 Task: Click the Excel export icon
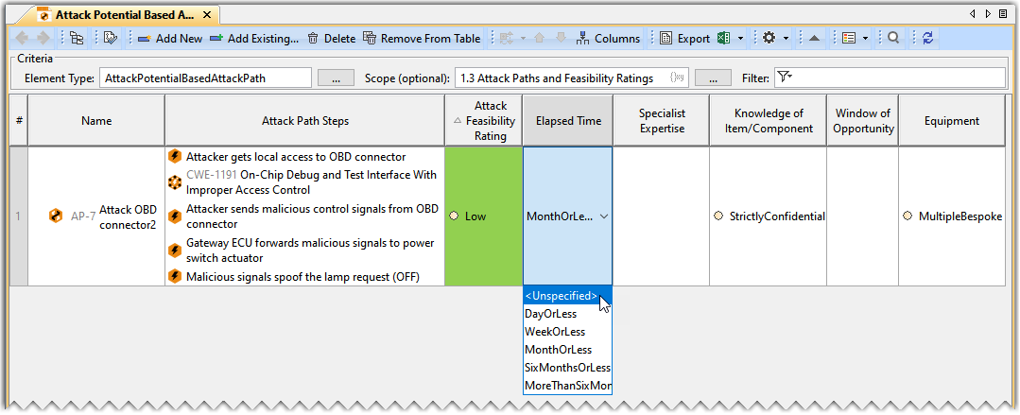(723, 39)
